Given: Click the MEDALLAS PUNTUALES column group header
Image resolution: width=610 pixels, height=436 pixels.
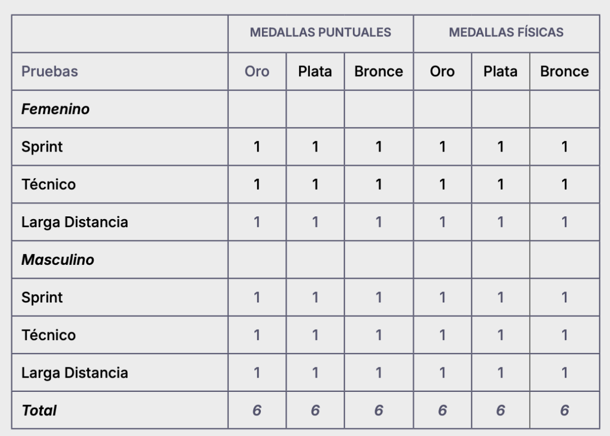Looking at the screenshot, I should point(320,33).
